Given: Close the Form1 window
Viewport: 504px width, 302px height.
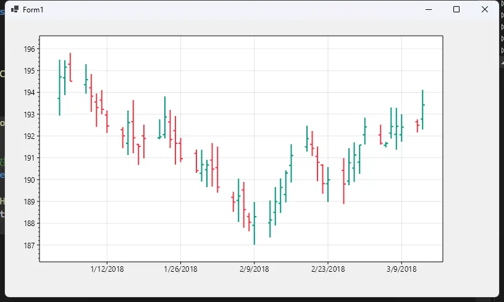Looking at the screenshot, I should [x=485, y=9].
